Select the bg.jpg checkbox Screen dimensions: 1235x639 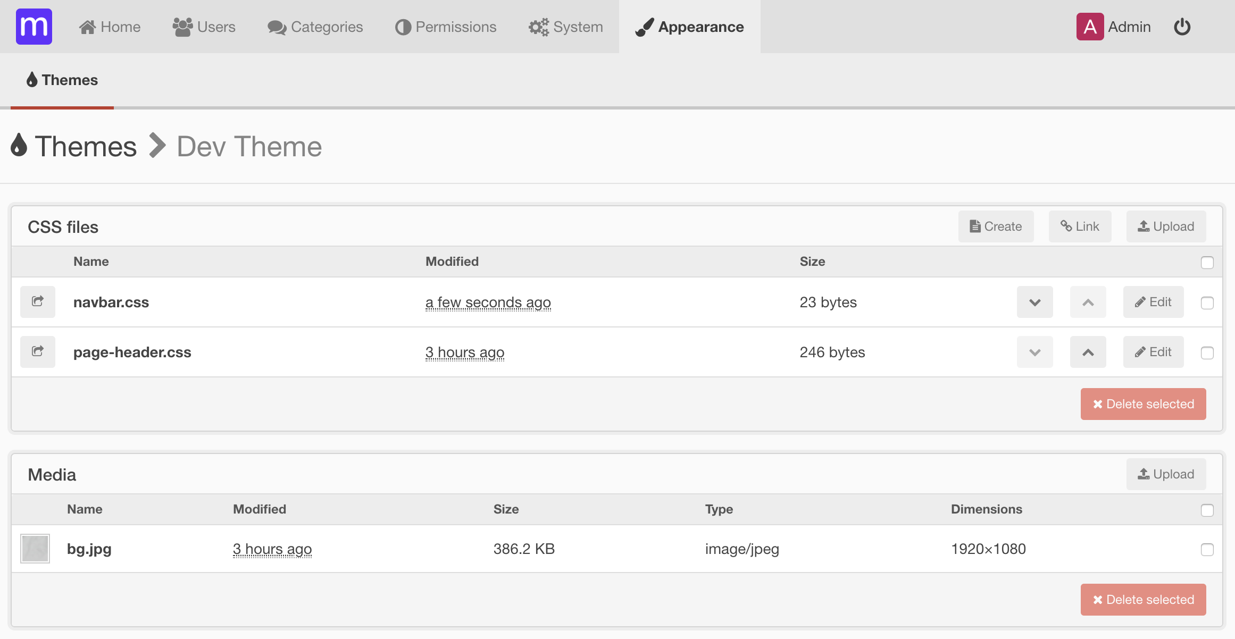tap(1207, 550)
